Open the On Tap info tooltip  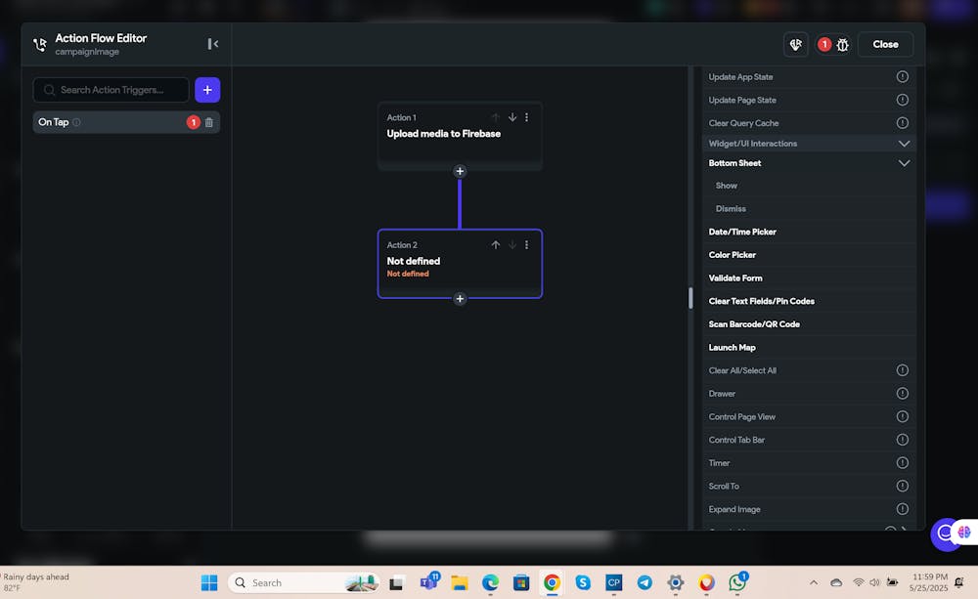pos(76,122)
